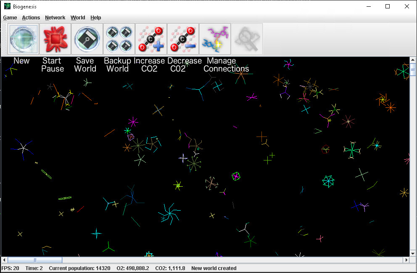
Task: Open the Actions menu
Action: click(31, 18)
